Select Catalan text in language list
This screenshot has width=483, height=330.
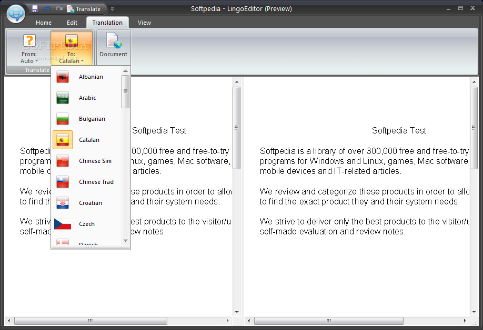[x=89, y=140]
